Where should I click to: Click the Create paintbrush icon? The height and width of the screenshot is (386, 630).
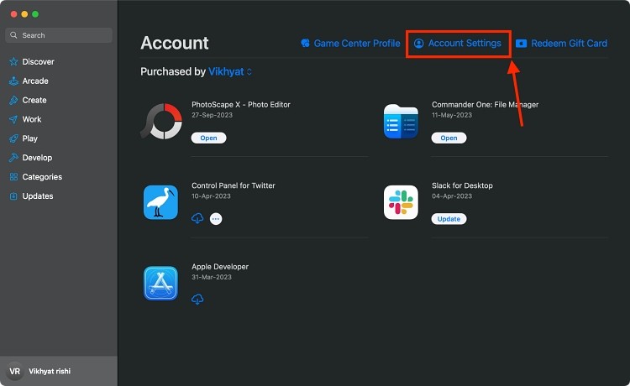(13, 100)
